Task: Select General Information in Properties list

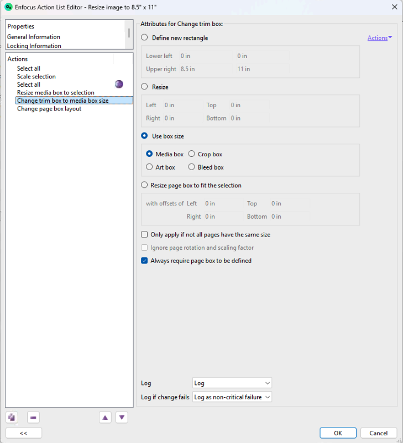Action: click(x=34, y=37)
